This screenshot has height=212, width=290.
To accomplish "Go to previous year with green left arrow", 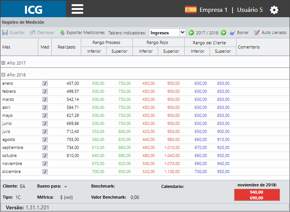I will click(x=191, y=32).
